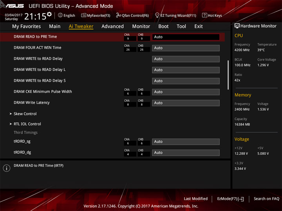
Task: Open the Exit tab
Action: (x=199, y=27)
